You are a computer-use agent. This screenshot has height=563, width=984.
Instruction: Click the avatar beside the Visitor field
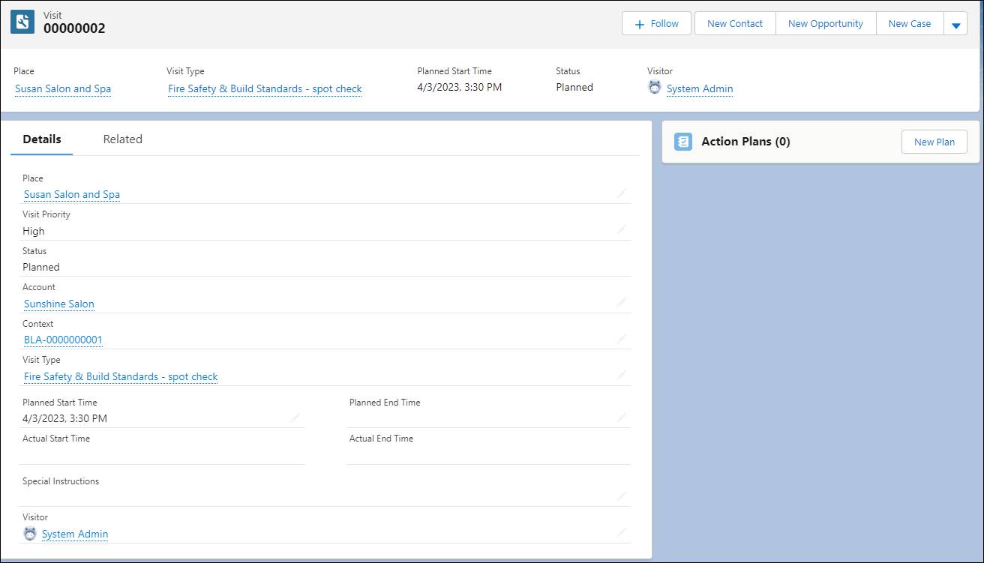coord(30,533)
